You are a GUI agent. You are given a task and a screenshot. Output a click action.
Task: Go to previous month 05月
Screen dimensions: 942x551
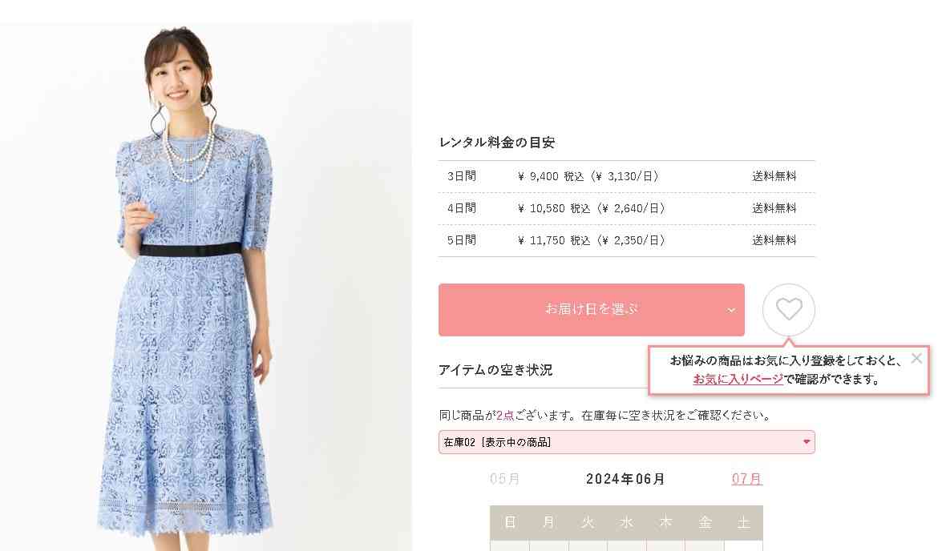click(504, 479)
